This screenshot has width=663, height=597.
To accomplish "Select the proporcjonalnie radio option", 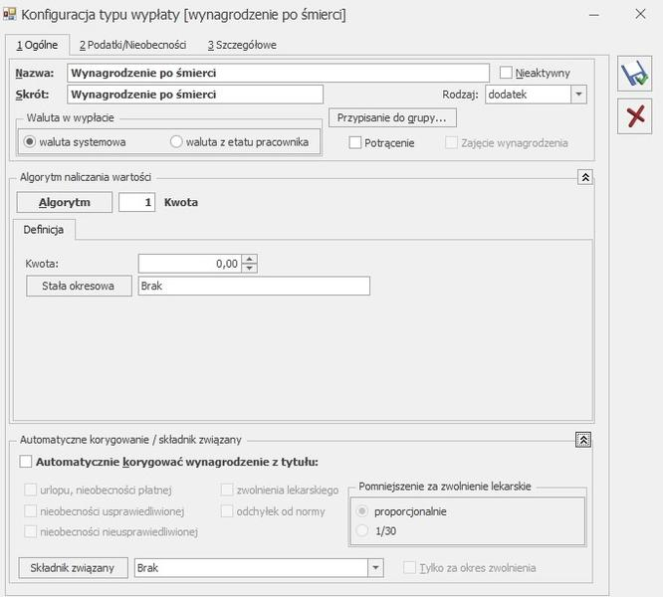I will [x=362, y=511].
